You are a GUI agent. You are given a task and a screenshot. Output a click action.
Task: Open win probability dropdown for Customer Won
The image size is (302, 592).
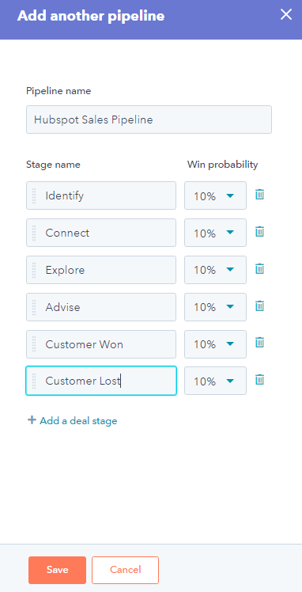coord(215,344)
